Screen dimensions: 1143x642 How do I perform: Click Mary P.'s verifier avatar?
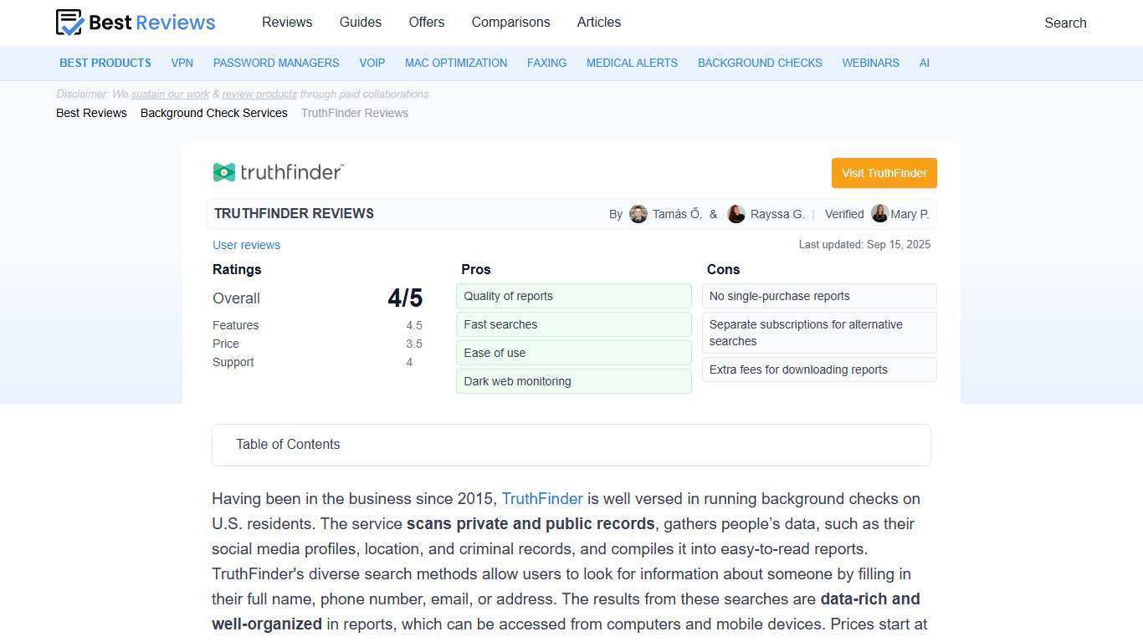879,214
